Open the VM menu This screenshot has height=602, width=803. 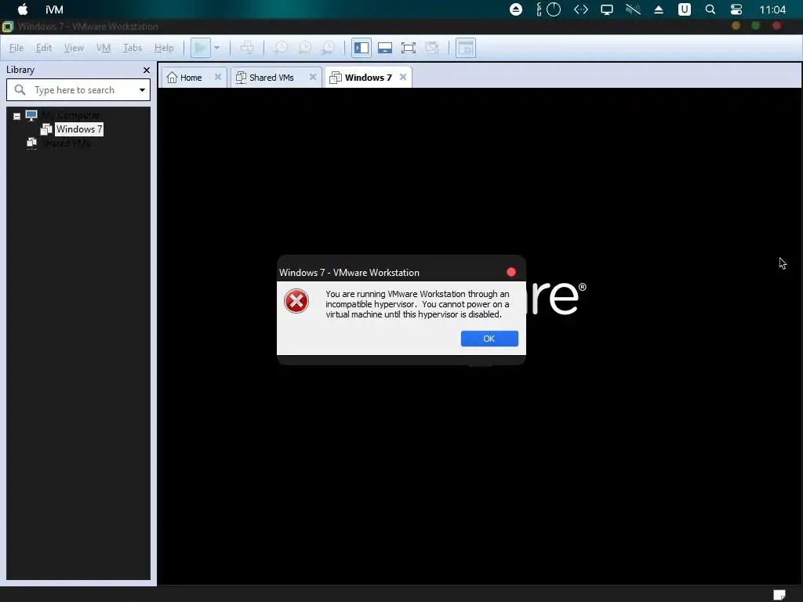tap(104, 48)
